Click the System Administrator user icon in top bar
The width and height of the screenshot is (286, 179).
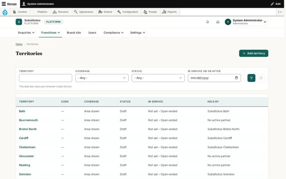pos(24,4)
